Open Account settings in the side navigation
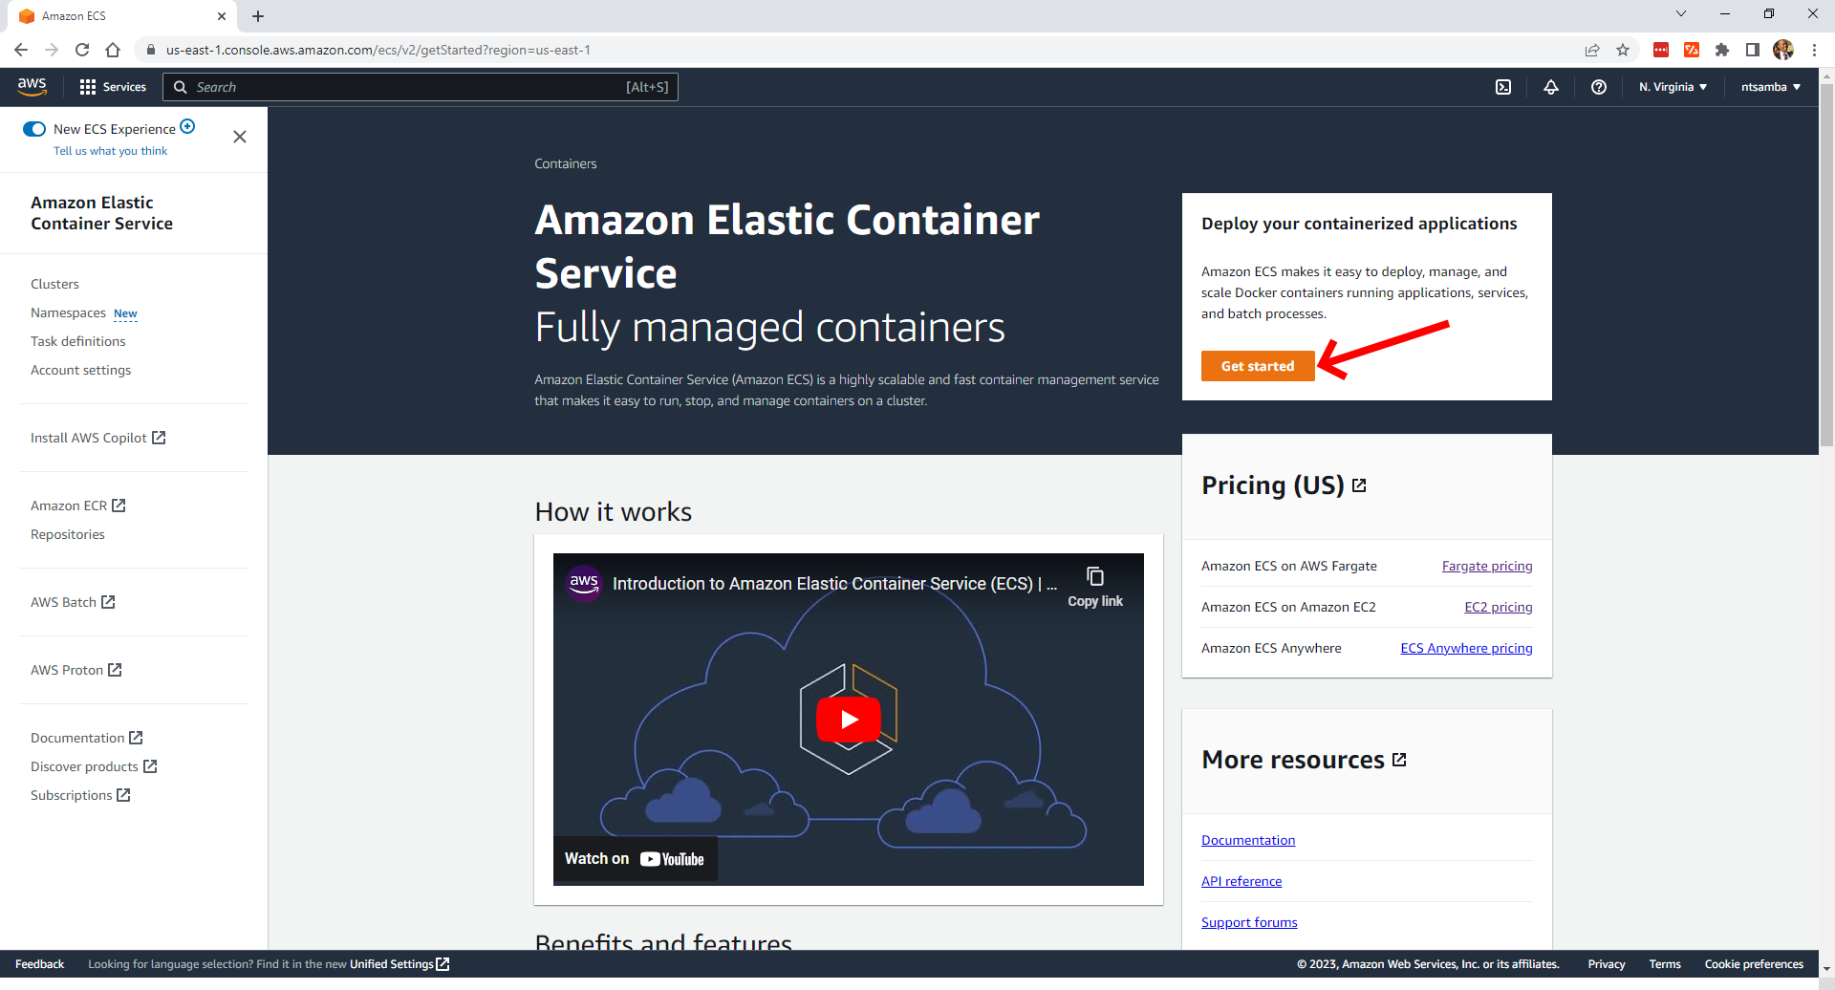Viewport: 1835px width, 990px height. click(x=81, y=370)
